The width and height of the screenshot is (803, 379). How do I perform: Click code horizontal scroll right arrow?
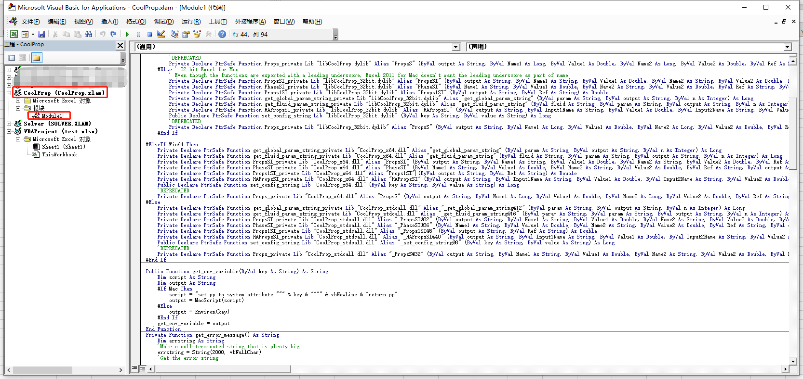pos(785,369)
